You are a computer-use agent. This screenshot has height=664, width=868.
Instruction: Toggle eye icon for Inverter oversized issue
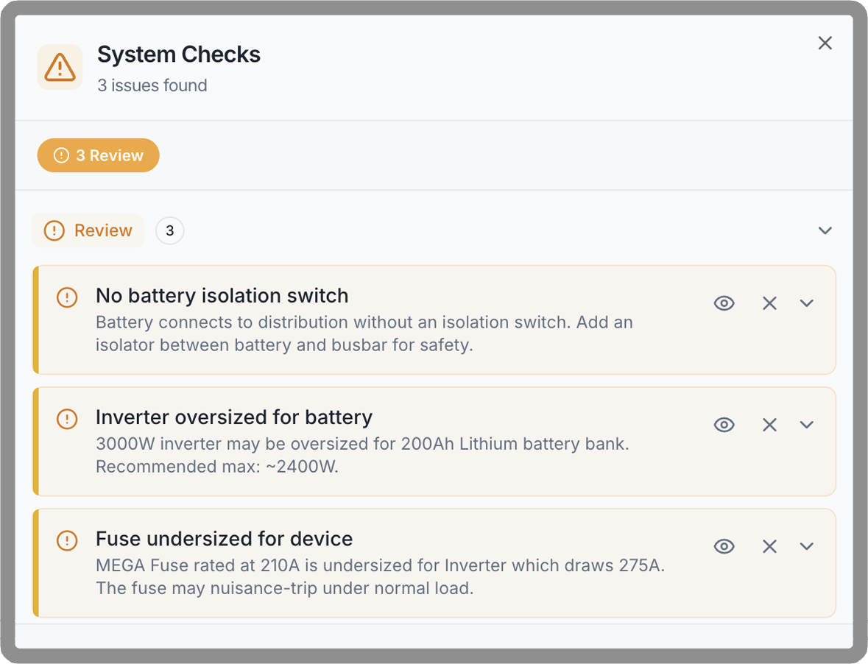click(x=724, y=425)
